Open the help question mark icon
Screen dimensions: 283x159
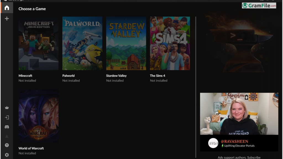tap(7, 145)
